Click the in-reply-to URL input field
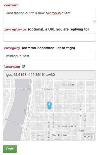This screenshot has width=99, height=155. tap(49, 37)
